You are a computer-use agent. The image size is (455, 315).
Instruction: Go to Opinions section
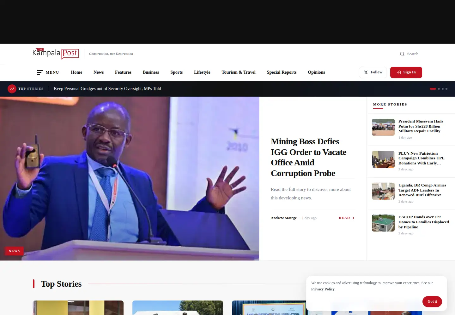pyautogui.click(x=316, y=72)
